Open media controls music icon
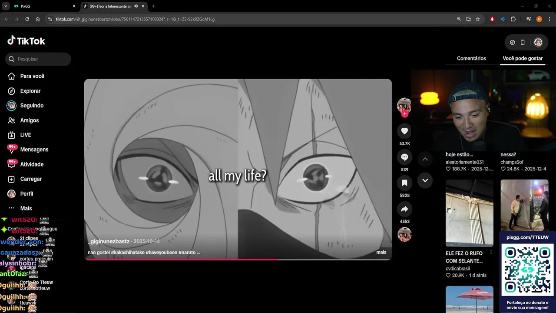This screenshot has width=556, height=313. pos(529,19)
